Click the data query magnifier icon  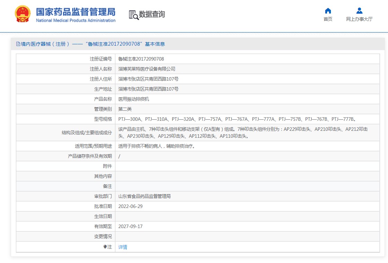coord(133,15)
